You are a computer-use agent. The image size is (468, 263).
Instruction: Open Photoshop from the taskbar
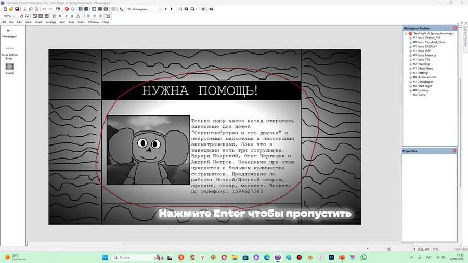coord(331,257)
